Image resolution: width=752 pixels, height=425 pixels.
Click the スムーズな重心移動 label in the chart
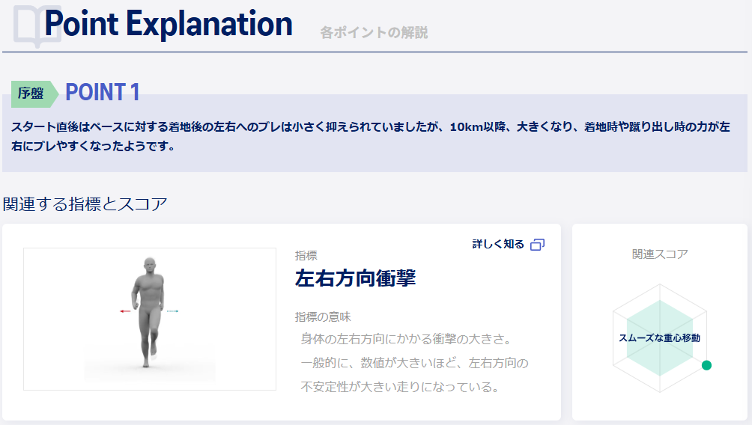click(659, 338)
